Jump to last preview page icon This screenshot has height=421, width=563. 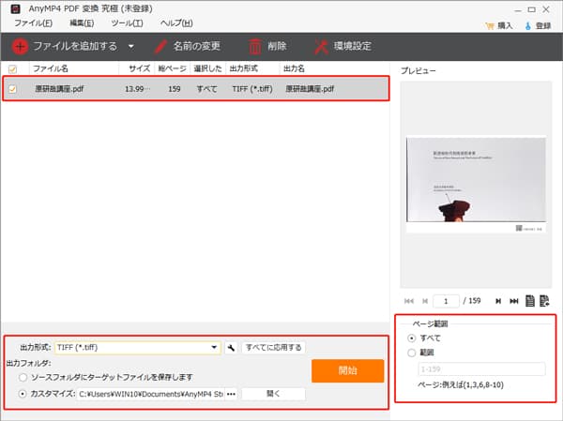[514, 301]
